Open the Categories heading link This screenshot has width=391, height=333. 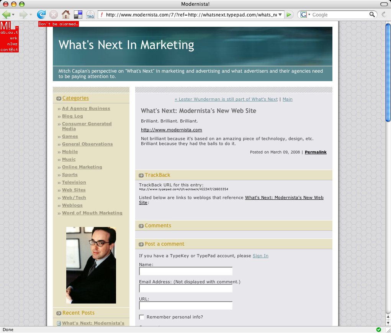tap(75, 98)
